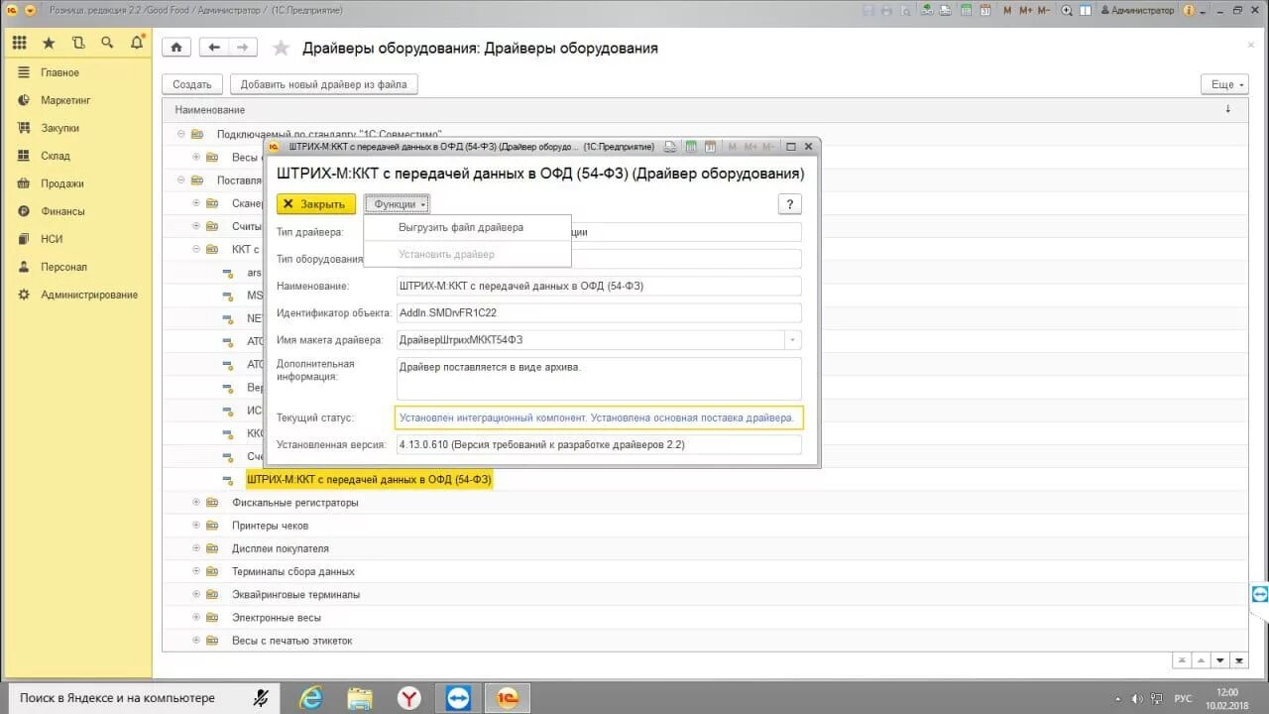Viewport: 1269px width, 714px height.
Task: Navigate forward with the right arrow
Action: (x=242, y=48)
